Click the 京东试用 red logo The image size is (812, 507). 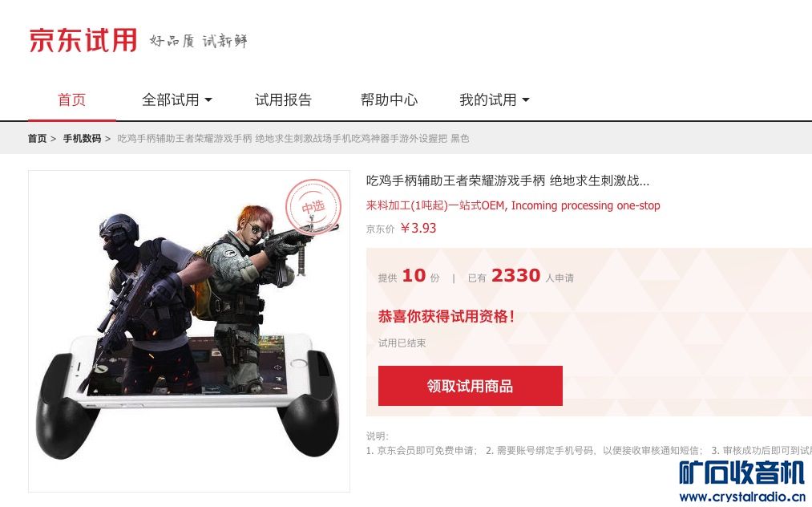pos(83,40)
